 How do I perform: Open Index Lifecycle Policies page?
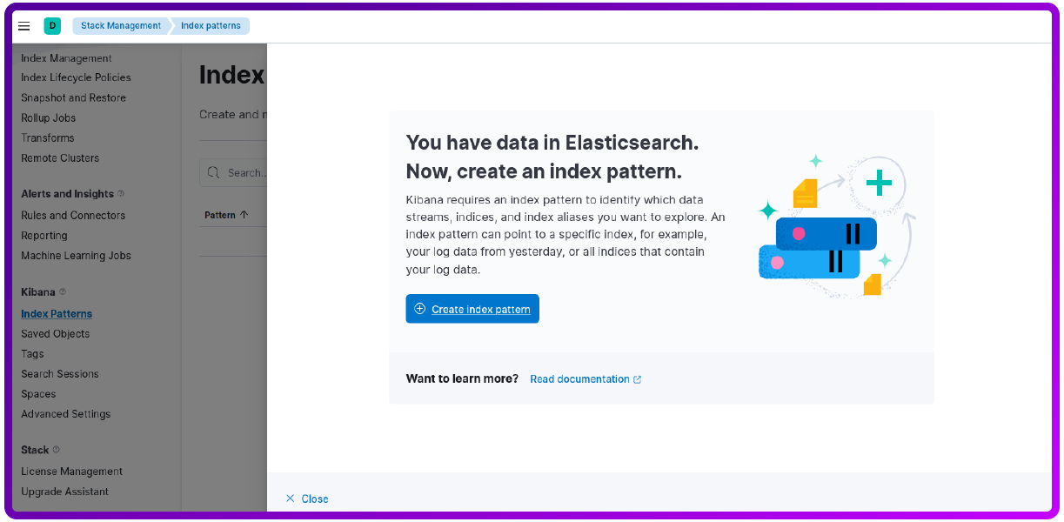pyautogui.click(x=76, y=77)
